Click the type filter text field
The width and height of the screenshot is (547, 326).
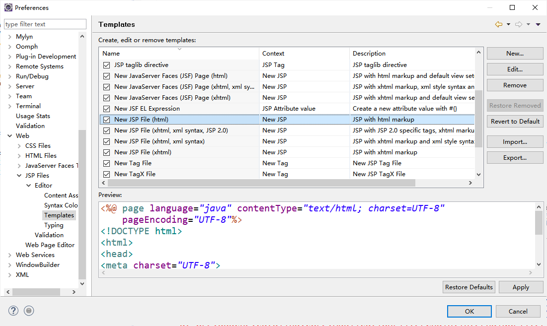pyautogui.click(x=45, y=24)
